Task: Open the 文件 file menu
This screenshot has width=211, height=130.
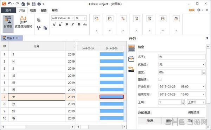Action: point(8,10)
